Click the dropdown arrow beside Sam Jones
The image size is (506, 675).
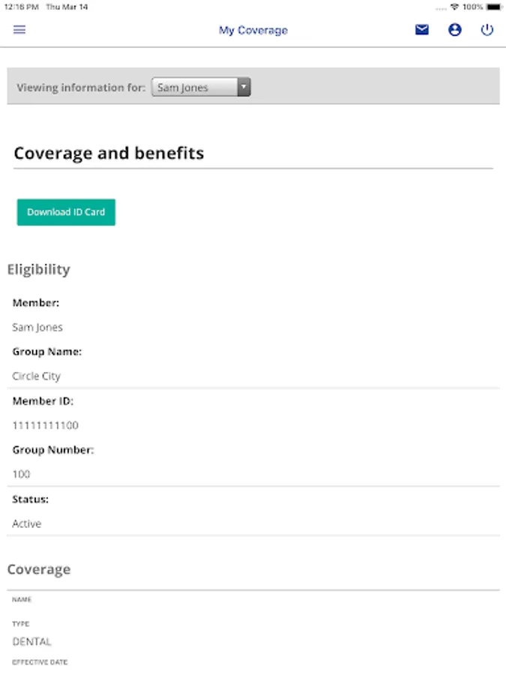244,87
